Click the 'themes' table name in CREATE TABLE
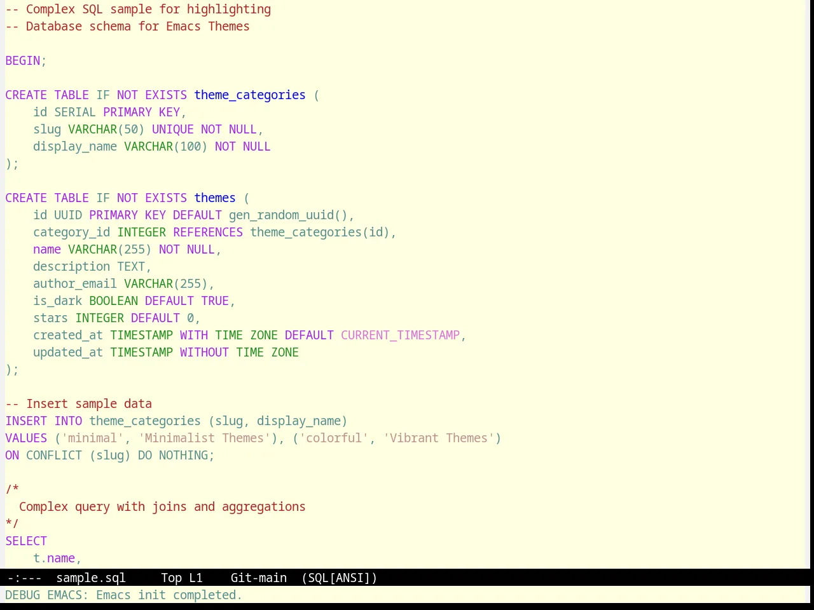 pyautogui.click(x=215, y=198)
